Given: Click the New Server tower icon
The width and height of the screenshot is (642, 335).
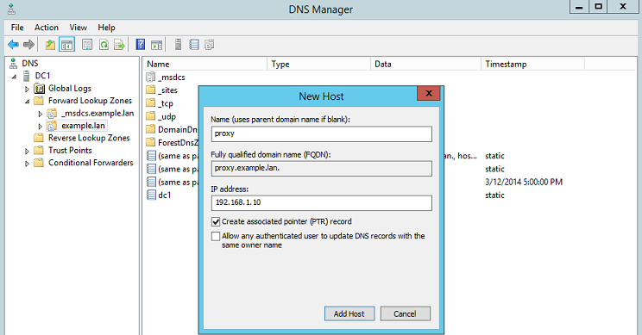Looking at the screenshot, I should coord(178,45).
